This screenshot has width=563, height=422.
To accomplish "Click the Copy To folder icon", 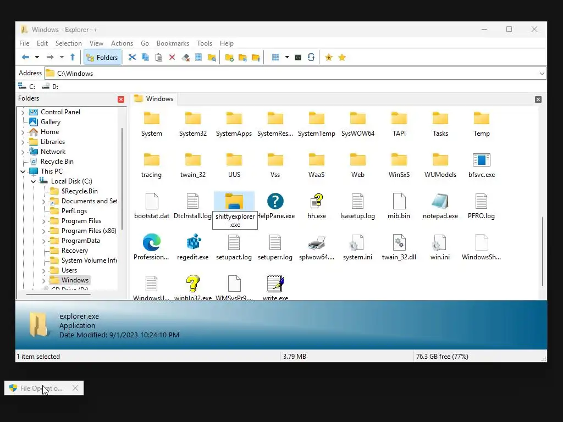I will tap(242, 57).
